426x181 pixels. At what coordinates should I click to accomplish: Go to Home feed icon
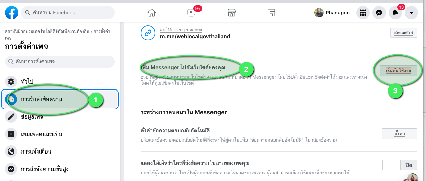[152, 13]
